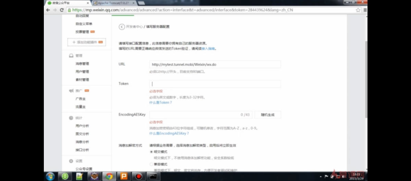
Task: Open 用户分析 in the sidebar
Action: pyautogui.click(x=82, y=126)
